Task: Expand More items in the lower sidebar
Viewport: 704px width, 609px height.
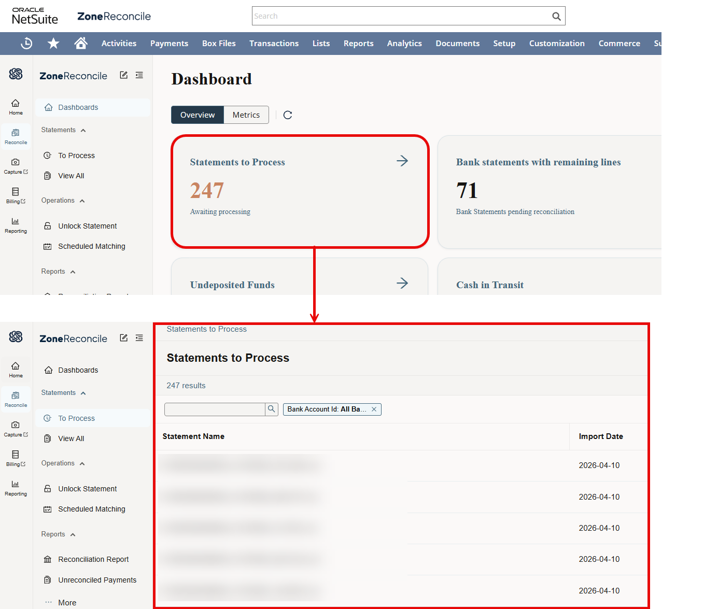Action: [67, 602]
